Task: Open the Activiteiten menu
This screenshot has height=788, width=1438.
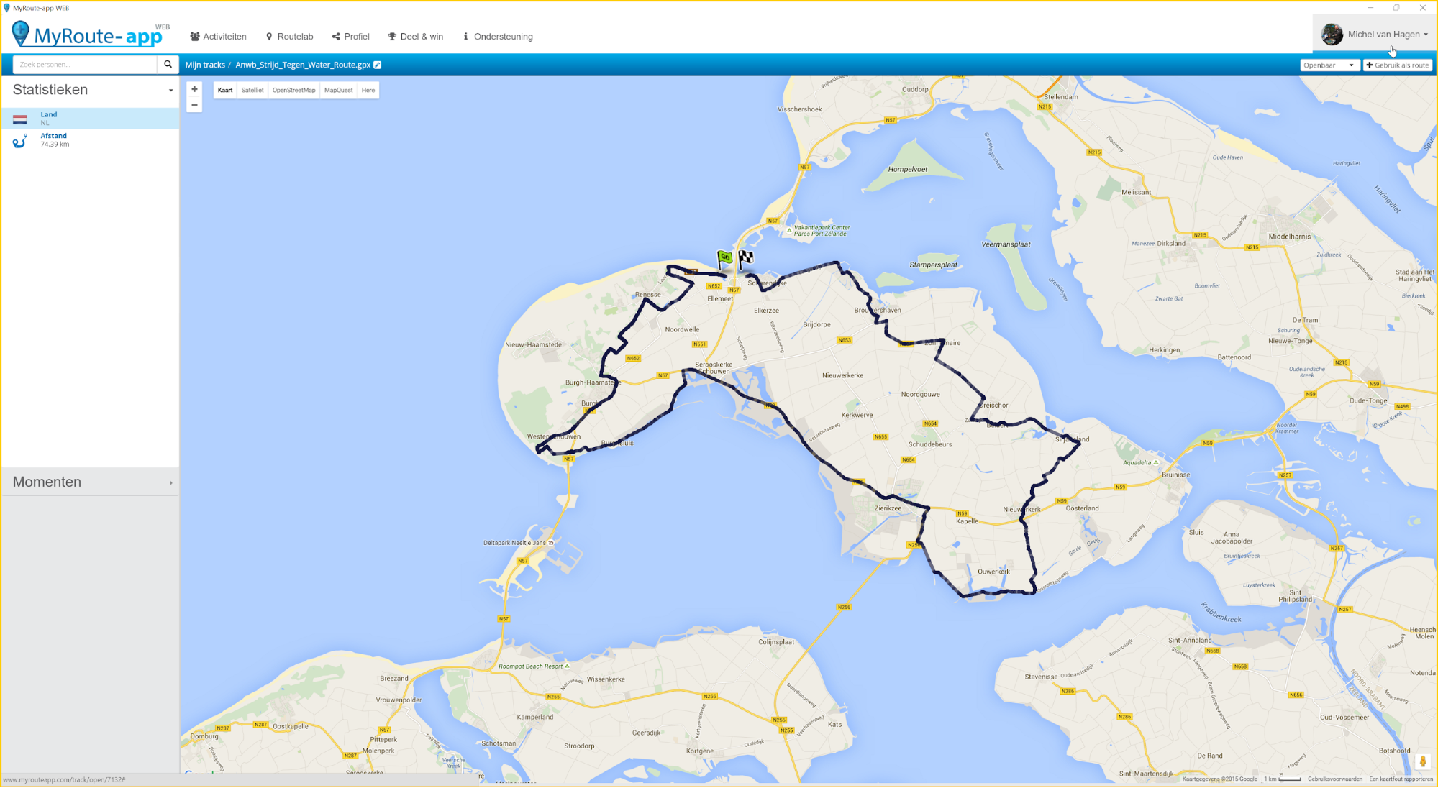Action: (218, 37)
